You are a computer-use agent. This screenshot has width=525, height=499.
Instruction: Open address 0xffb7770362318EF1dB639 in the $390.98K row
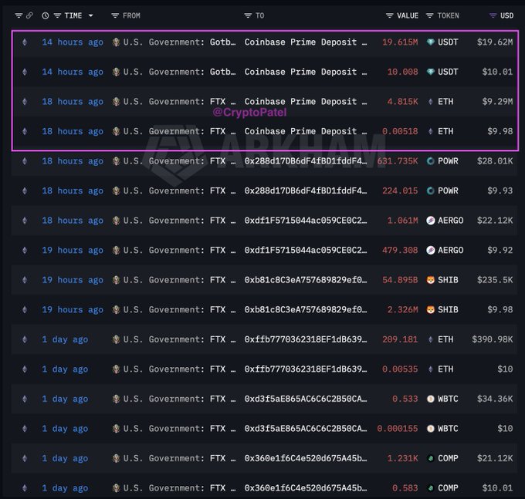306,339
